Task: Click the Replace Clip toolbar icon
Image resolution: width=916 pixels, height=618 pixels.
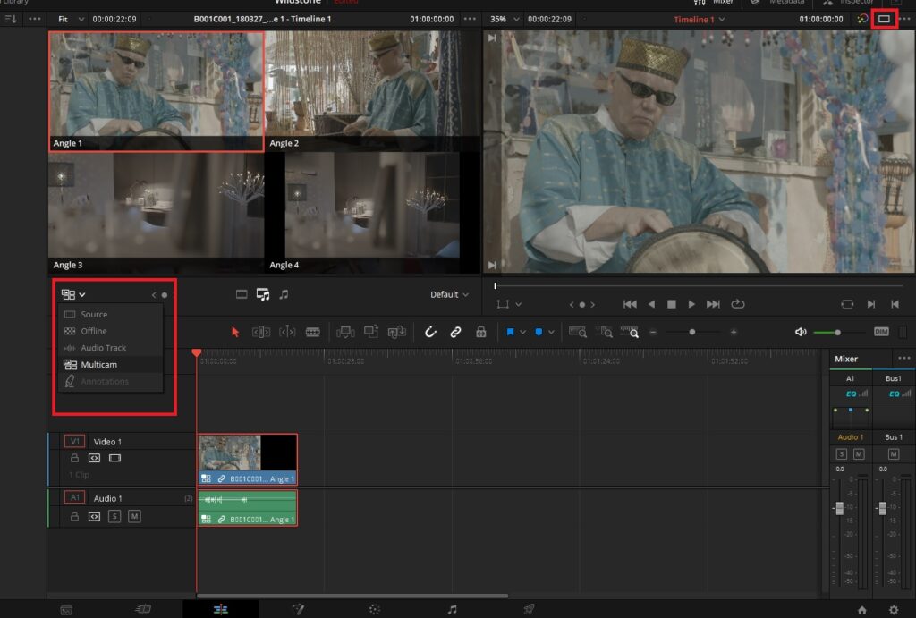Action: click(396, 332)
